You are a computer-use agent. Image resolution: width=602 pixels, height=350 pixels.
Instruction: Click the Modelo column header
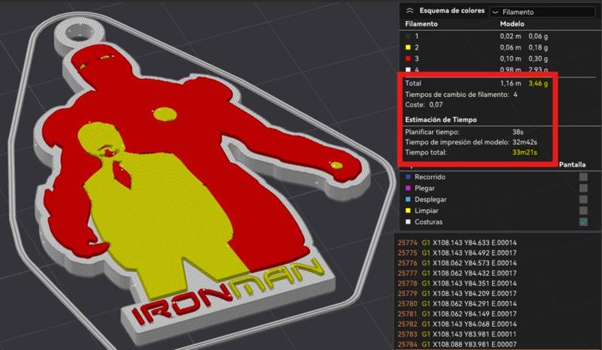[512, 24]
